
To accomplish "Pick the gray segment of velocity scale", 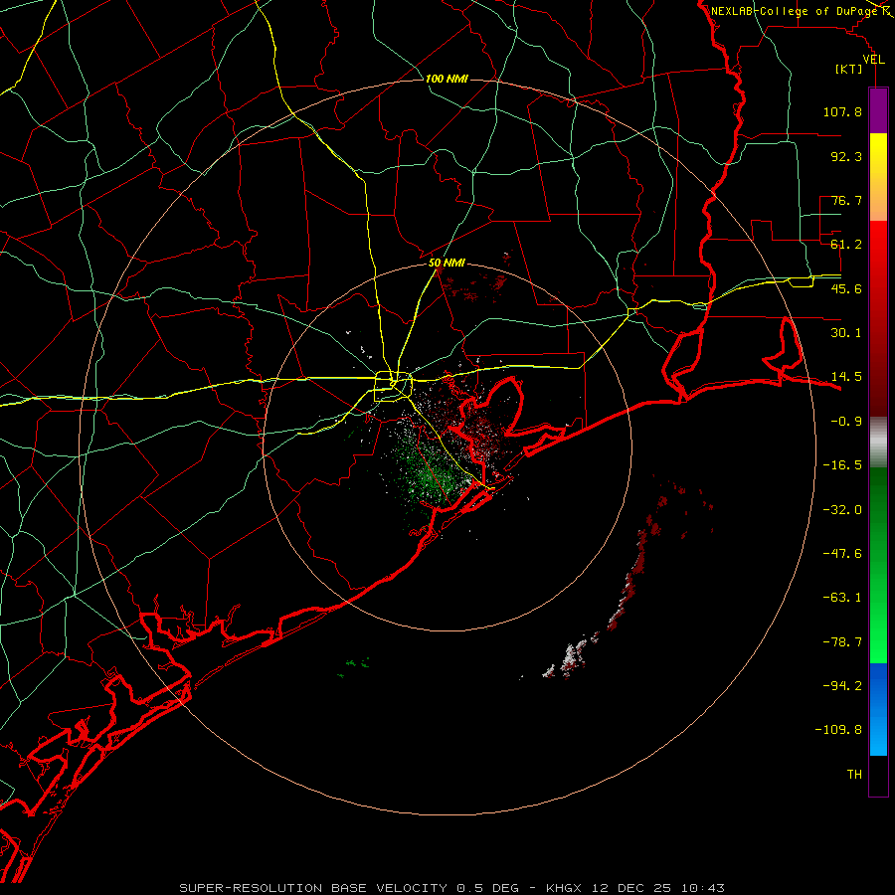I will pyautogui.click(x=878, y=443).
